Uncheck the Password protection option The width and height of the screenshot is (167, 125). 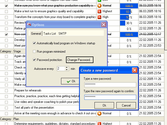(x=34, y=60)
